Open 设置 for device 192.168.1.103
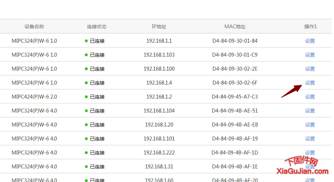334x182 pixels. [310, 55]
